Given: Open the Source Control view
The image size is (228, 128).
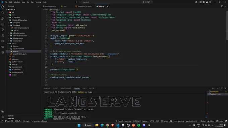Looking at the screenshot, I should (3, 30).
